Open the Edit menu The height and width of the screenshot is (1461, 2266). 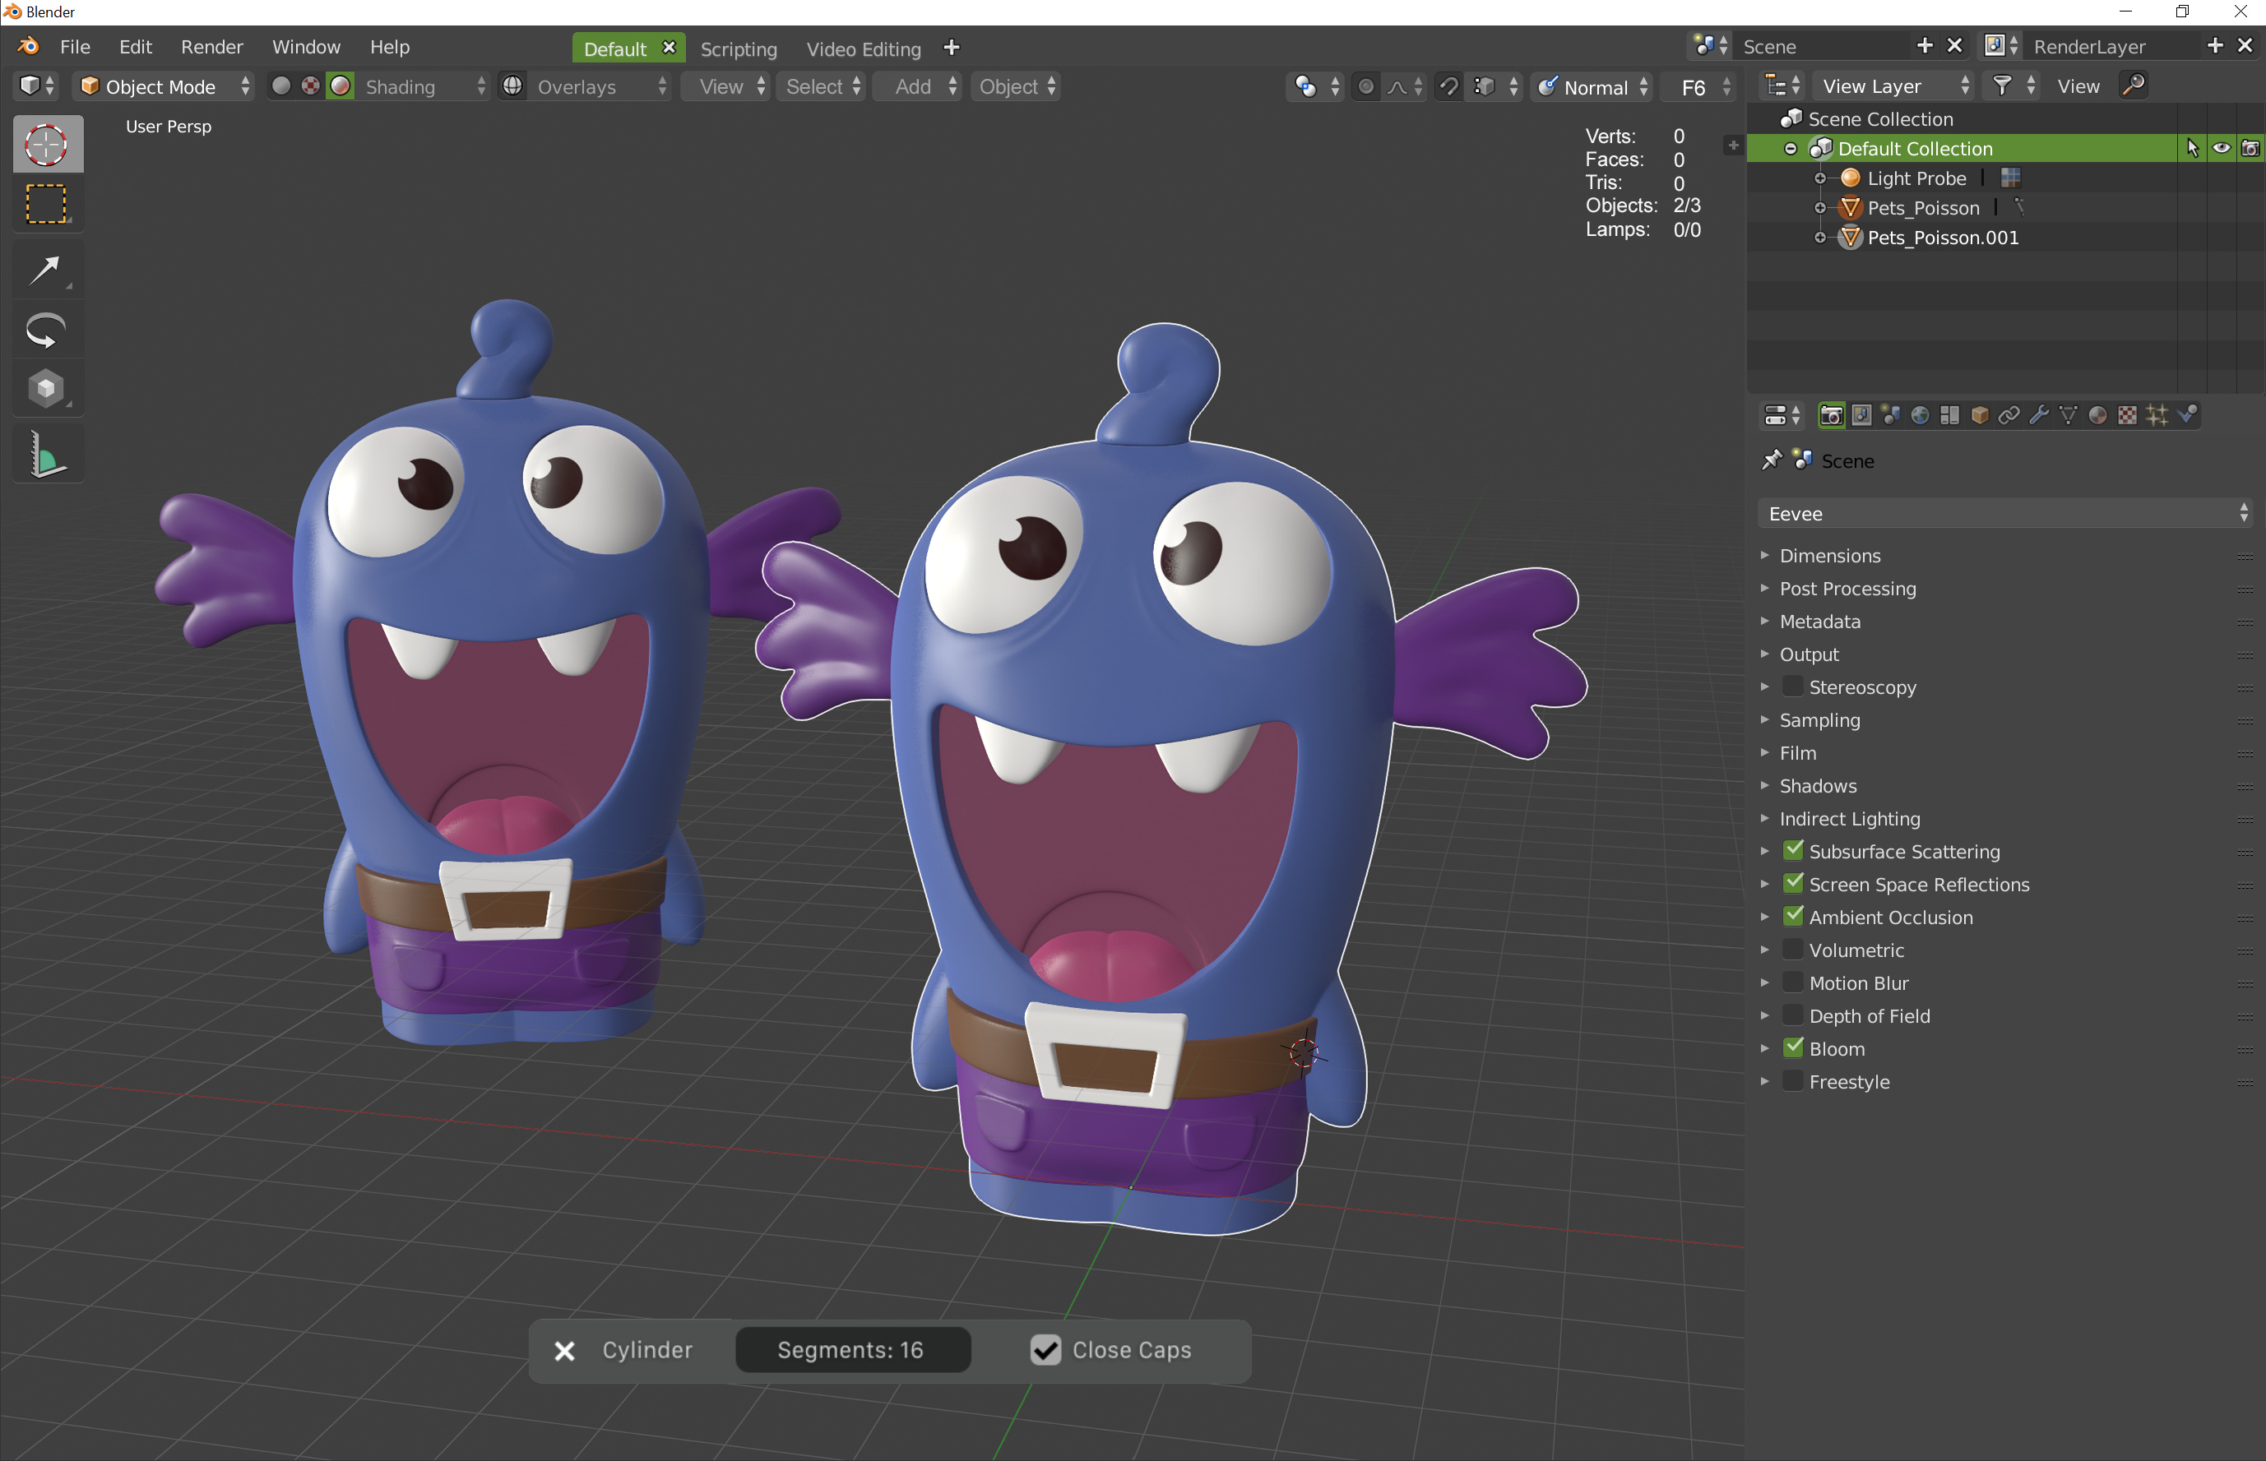(x=135, y=47)
